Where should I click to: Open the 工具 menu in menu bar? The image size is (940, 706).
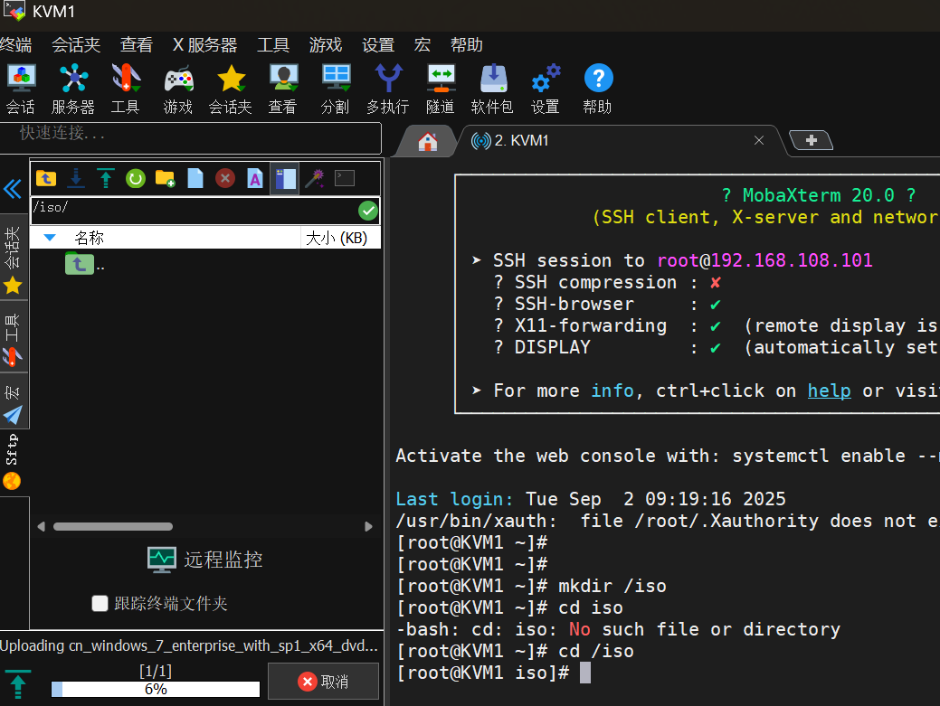click(x=273, y=45)
